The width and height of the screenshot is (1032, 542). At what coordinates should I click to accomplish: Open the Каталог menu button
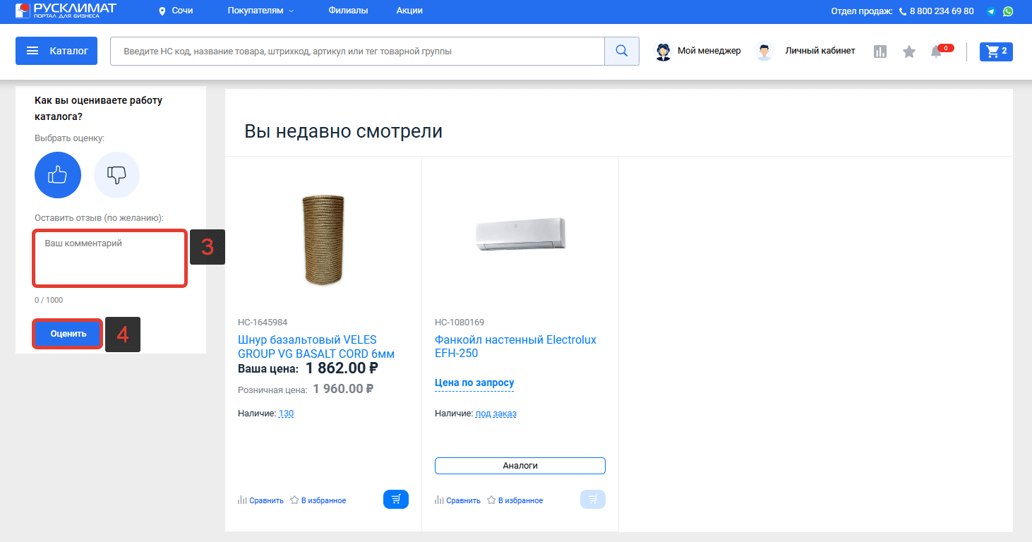click(x=56, y=51)
